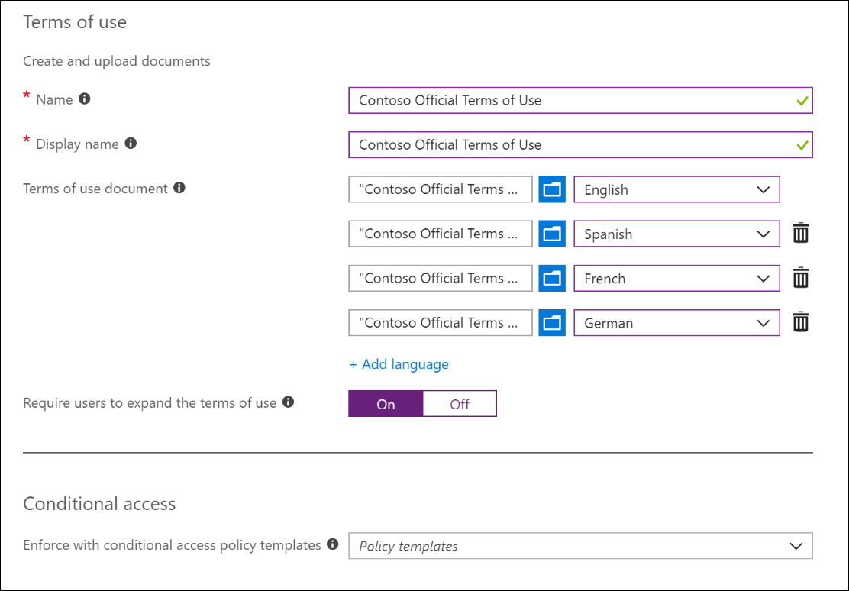Viewport: 849px width, 591px height.
Task: Open the file browser for the Spanish document
Action: click(551, 234)
